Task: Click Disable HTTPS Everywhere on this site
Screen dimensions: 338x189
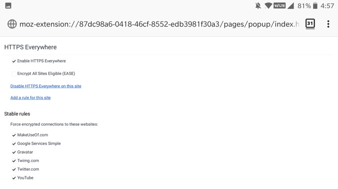Action: pyautogui.click(x=46, y=86)
